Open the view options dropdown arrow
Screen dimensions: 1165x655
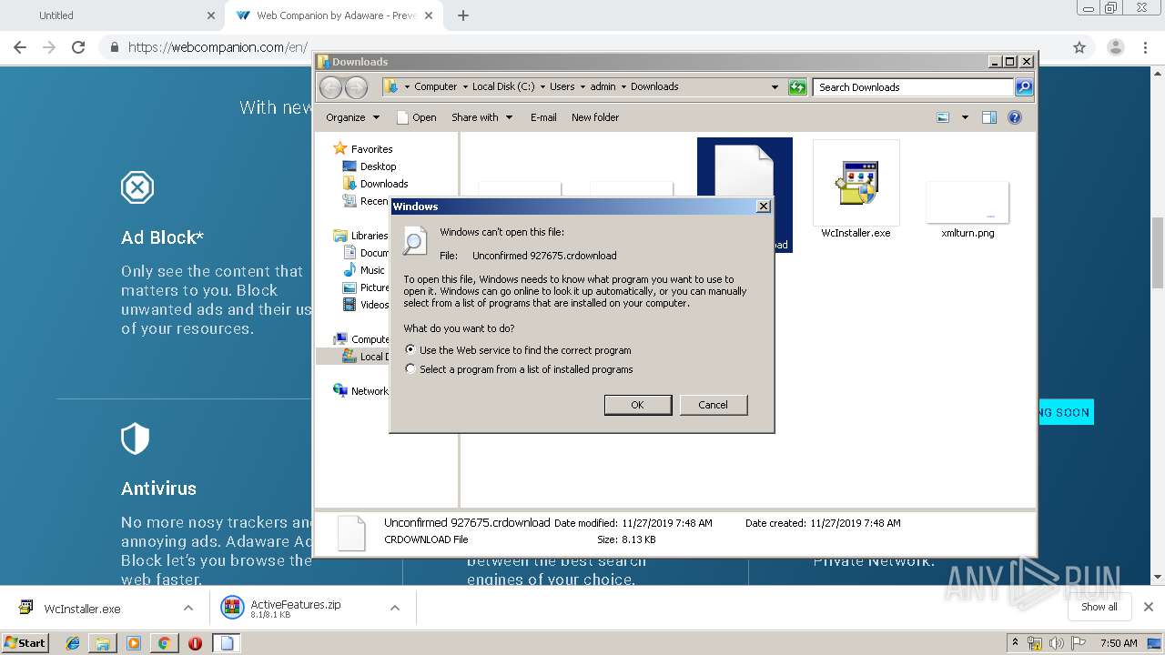click(x=965, y=117)
